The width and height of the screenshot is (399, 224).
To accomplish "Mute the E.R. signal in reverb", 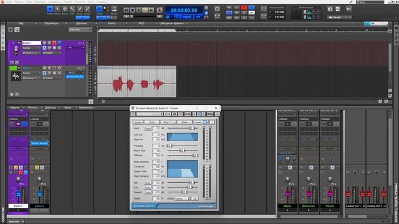I will point(147,187).
